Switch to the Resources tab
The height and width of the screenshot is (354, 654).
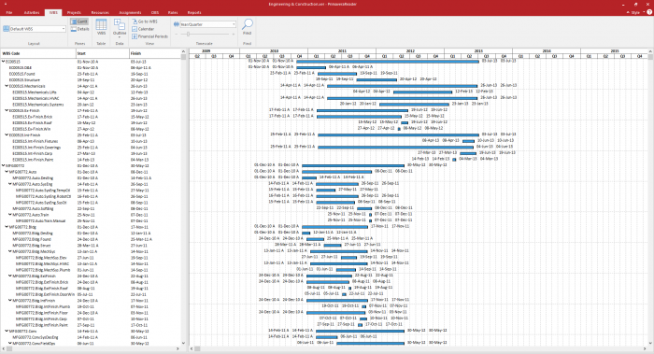click(x=100, y=12)
